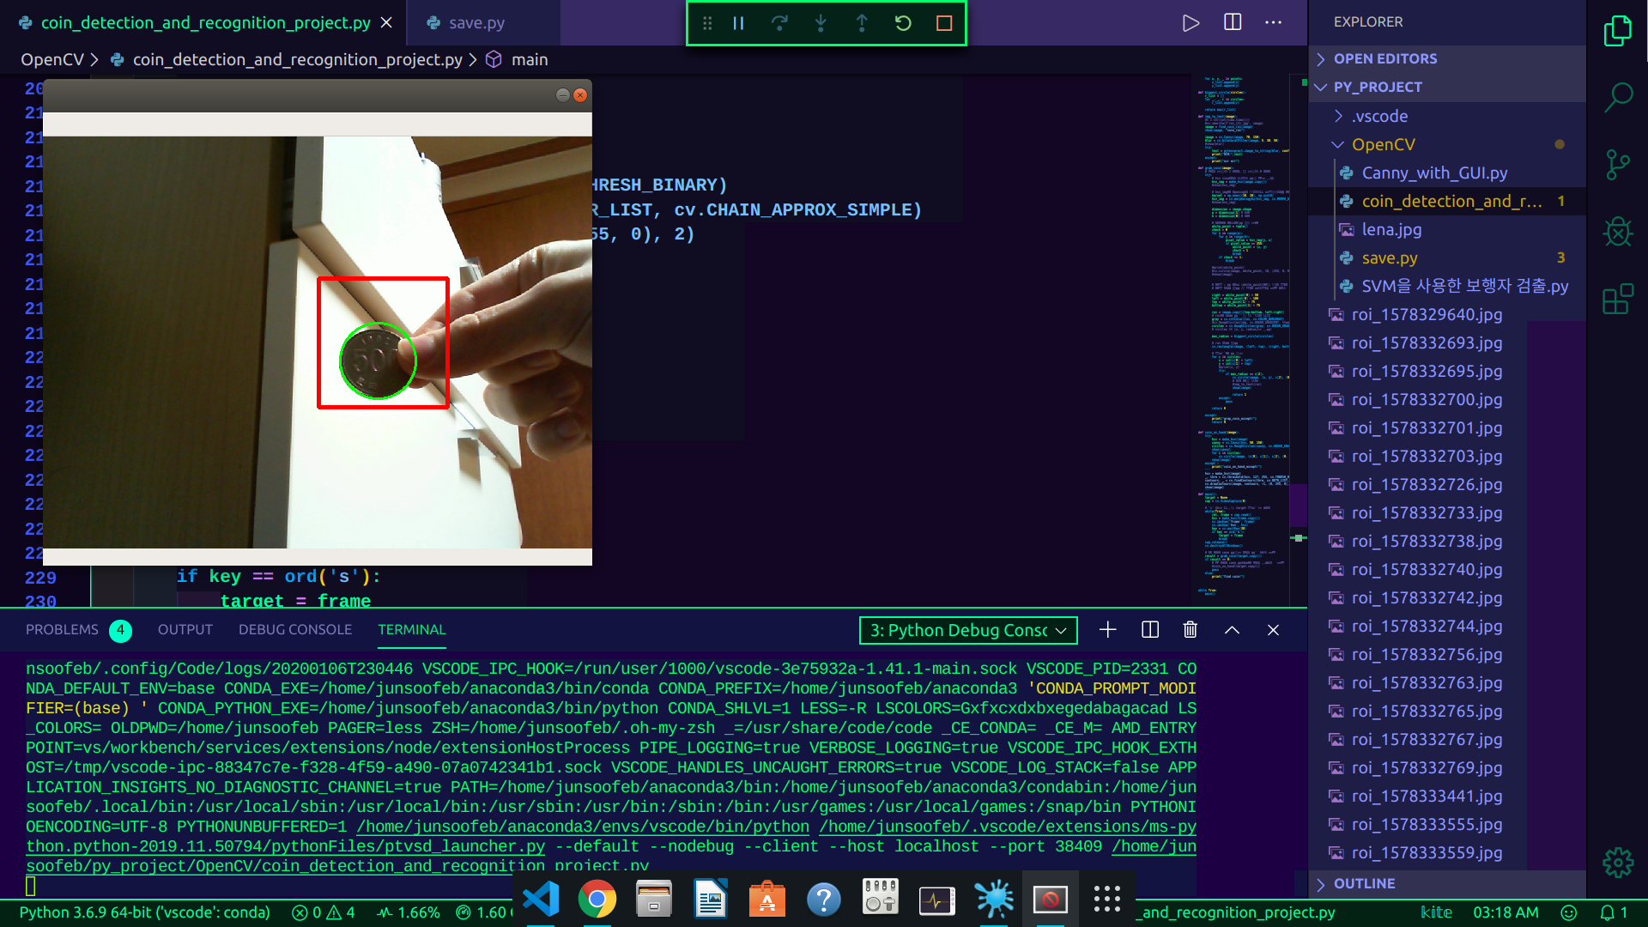
Task: Run the Python file with the play icon
Action: (1191, 23)
